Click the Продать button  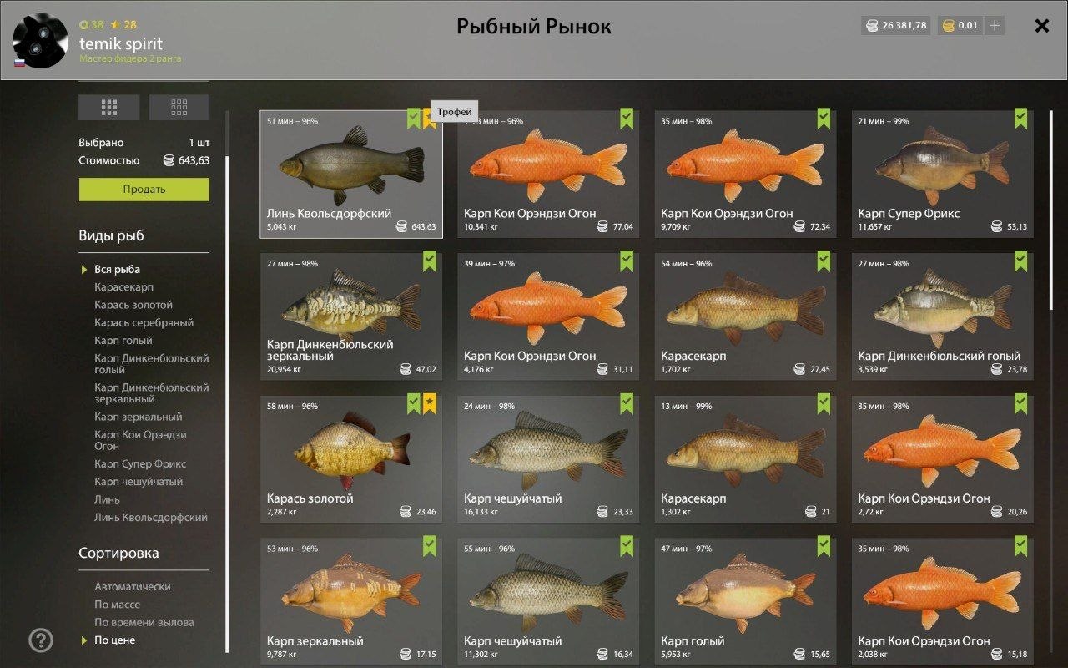[x=144, y=190]
